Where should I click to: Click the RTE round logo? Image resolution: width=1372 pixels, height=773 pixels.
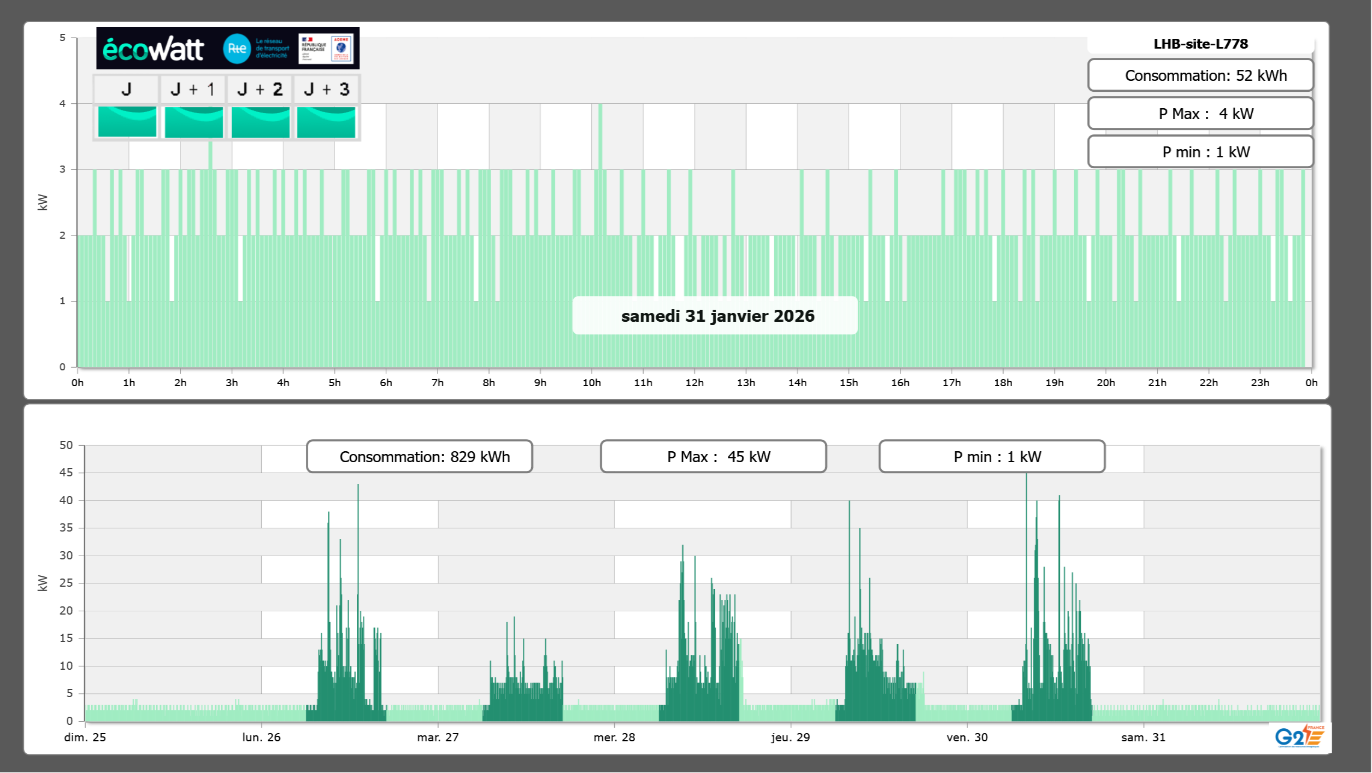pos(237,49)
